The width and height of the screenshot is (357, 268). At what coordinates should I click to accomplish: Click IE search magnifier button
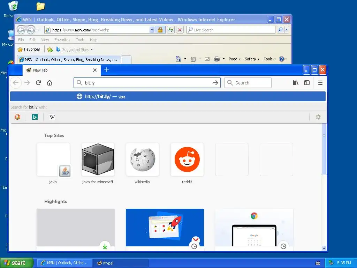pyautogui.click(x=281, y=30)
